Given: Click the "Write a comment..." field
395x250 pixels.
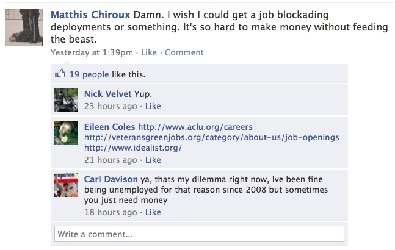Looking at the screenshot, I should point(199,234).
